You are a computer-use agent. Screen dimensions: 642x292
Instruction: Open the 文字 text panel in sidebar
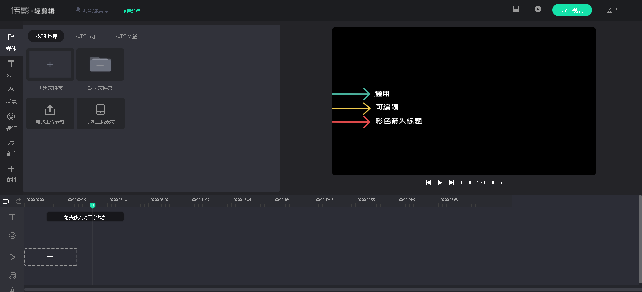[11, 68]
